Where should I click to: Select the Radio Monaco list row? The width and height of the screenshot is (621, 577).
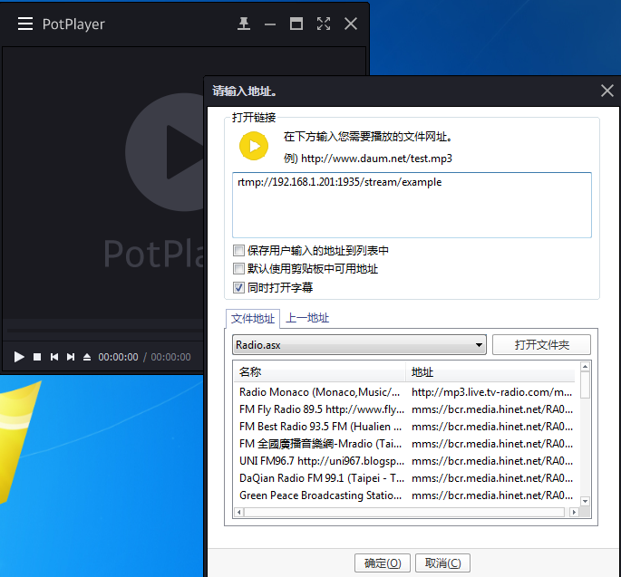point(404,392)
